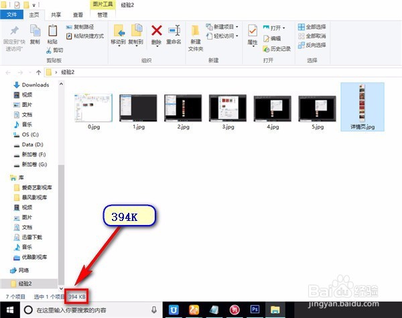Click the address bar path 经验2
This screenshot has width=402, height=318.
[x=68, y=72]
